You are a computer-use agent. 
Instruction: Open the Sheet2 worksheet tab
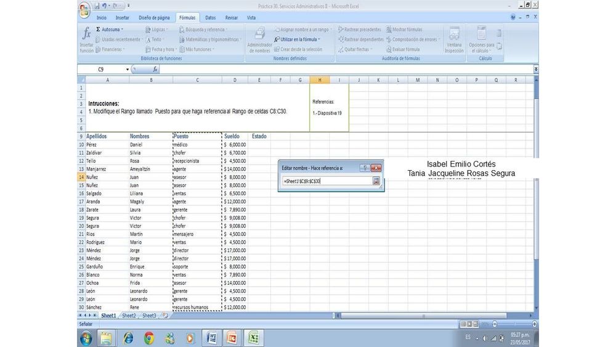pyautogui.click(x=129, y=316)
